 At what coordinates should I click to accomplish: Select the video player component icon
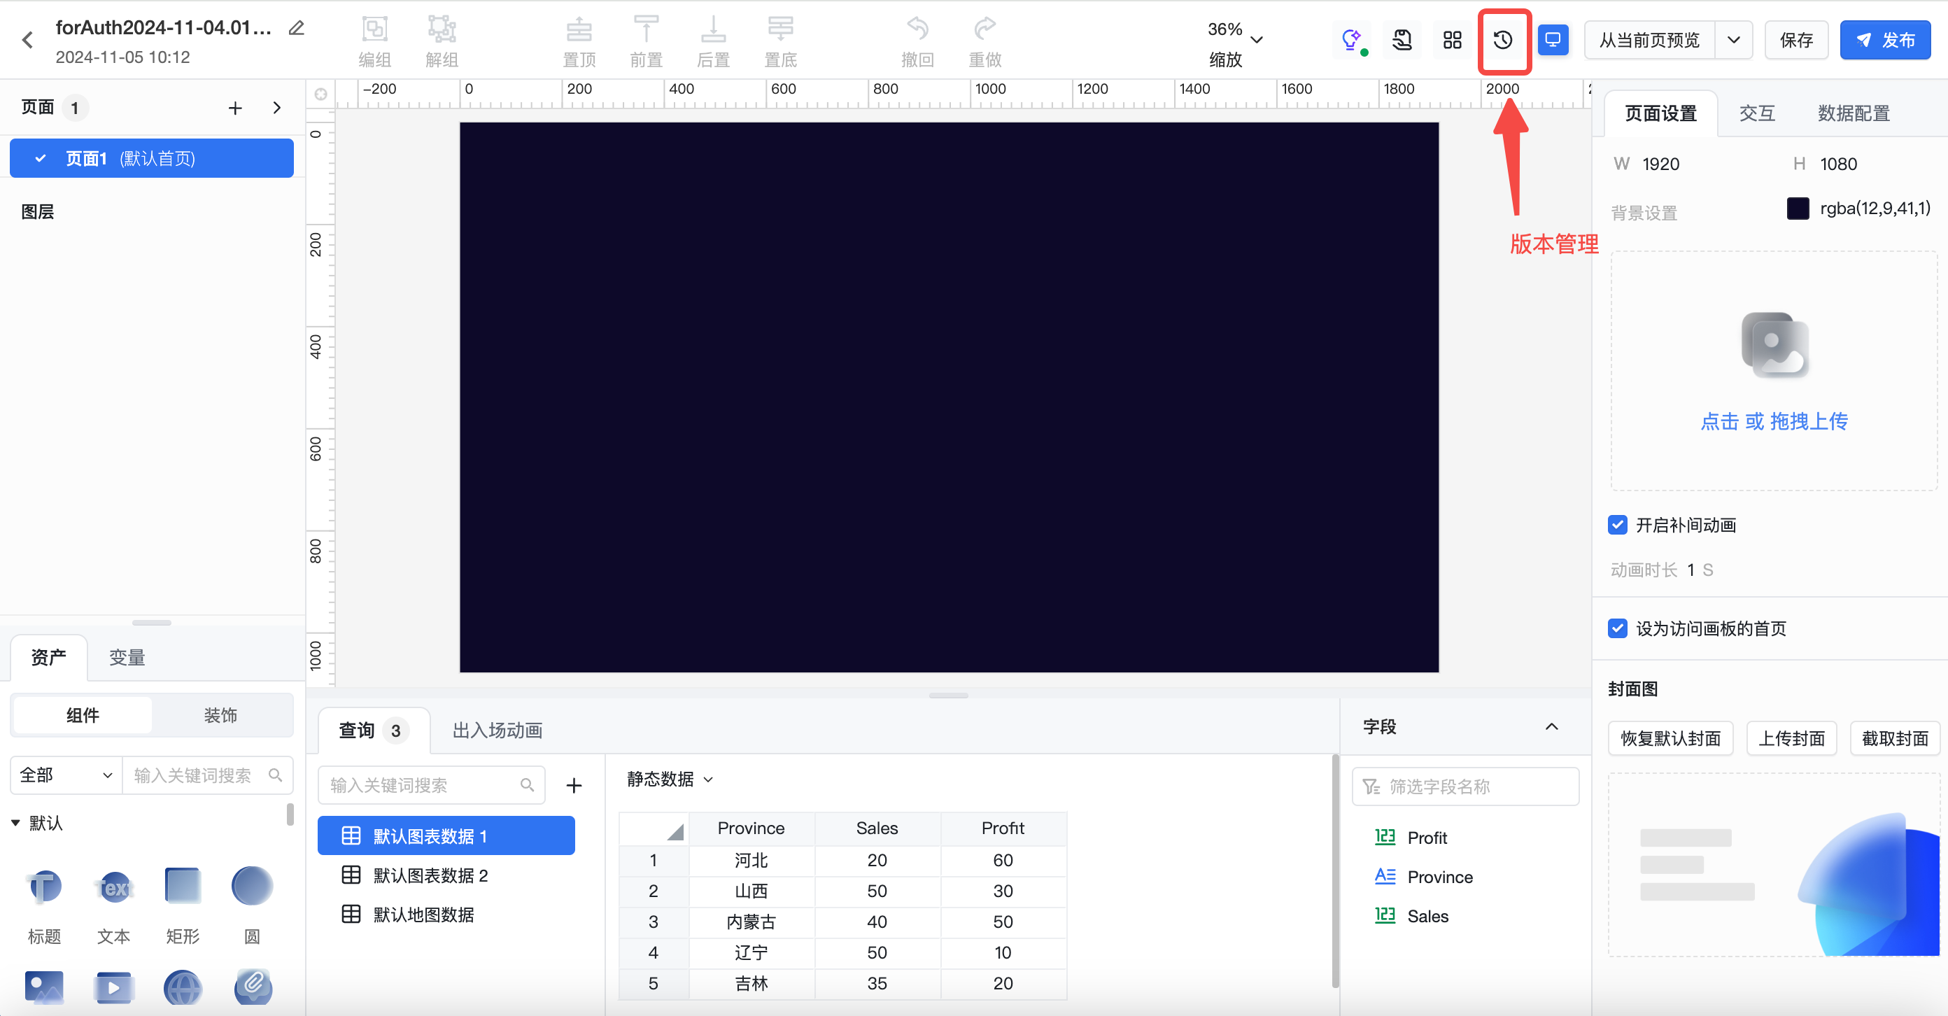coord(114,987)
